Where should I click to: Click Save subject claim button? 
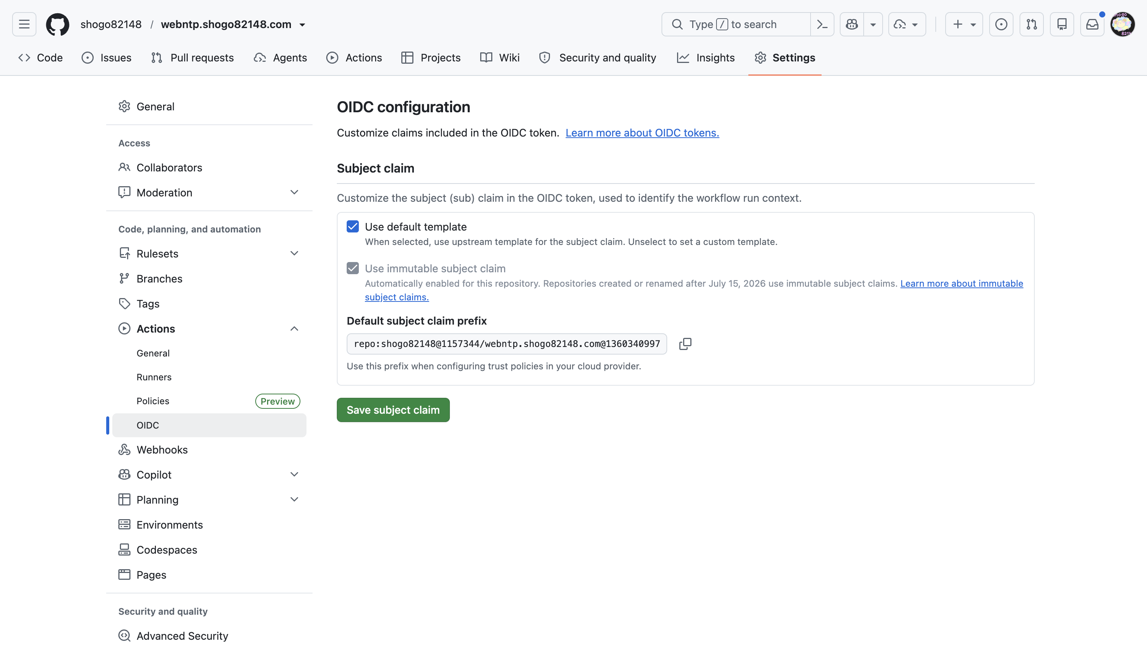tap(393, 410)
